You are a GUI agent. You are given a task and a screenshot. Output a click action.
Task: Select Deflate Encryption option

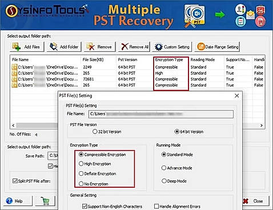[x=81, y=173]
